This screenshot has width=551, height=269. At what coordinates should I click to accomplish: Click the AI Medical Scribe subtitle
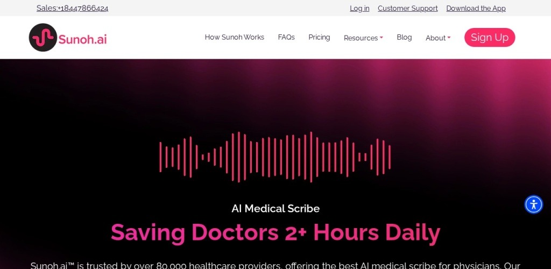click(275, 209)
